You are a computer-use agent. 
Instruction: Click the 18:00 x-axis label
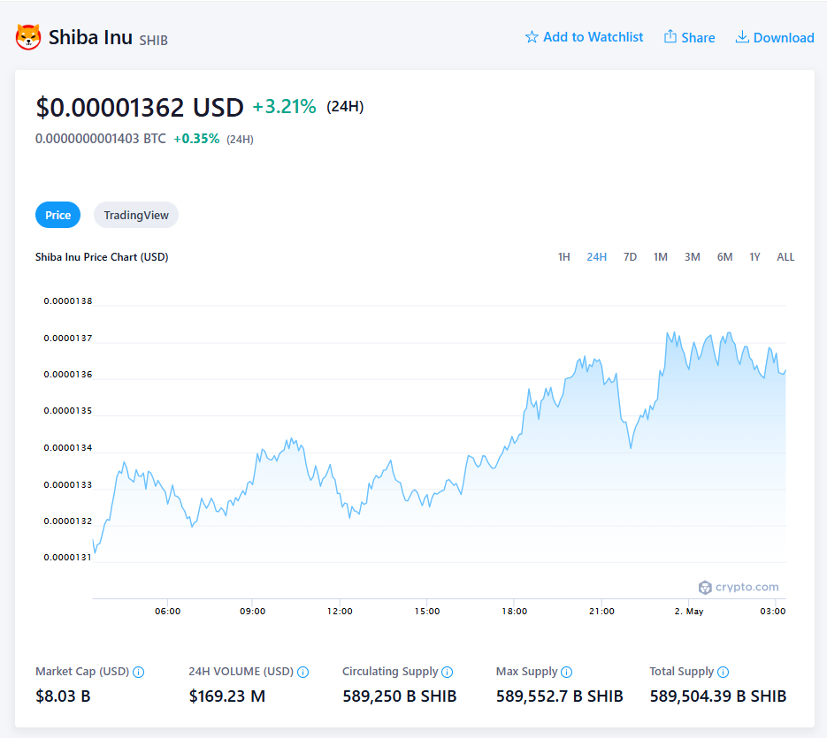(x=514, y=611)
